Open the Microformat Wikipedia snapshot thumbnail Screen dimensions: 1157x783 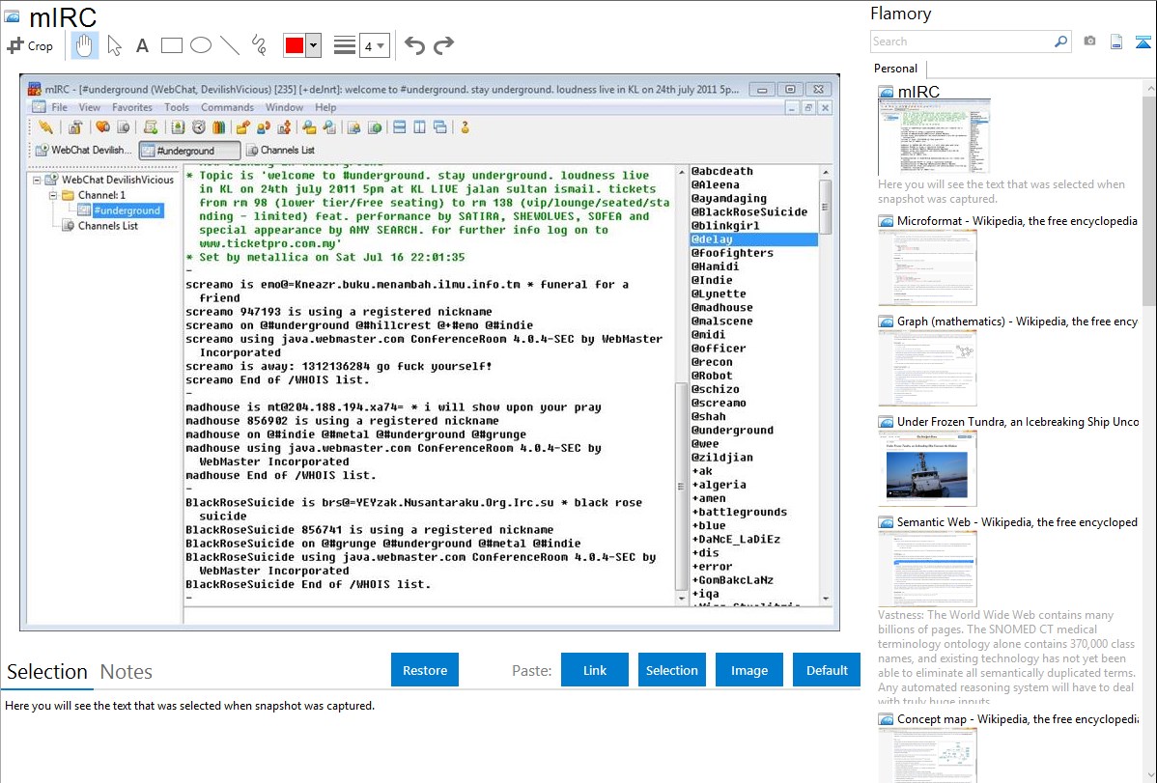[927, 267]
